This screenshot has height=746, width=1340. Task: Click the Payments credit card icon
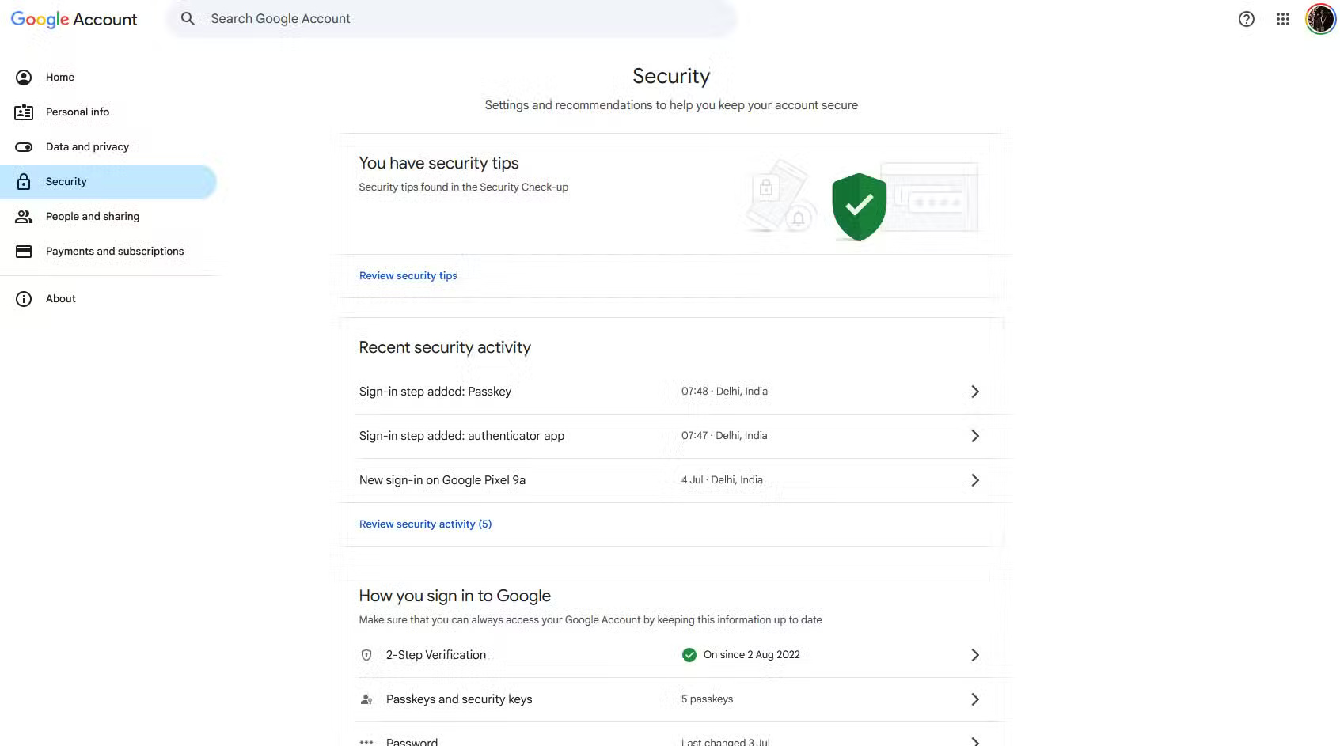tap(24, 252)
